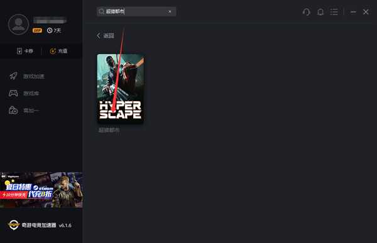
Task: Open the 充值 recharge page
Action: pyautogui.click(x=58, y=51)
